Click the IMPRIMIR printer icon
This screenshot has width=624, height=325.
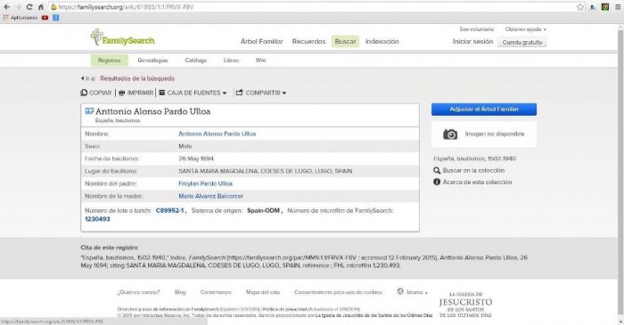(x=122, y=93)
